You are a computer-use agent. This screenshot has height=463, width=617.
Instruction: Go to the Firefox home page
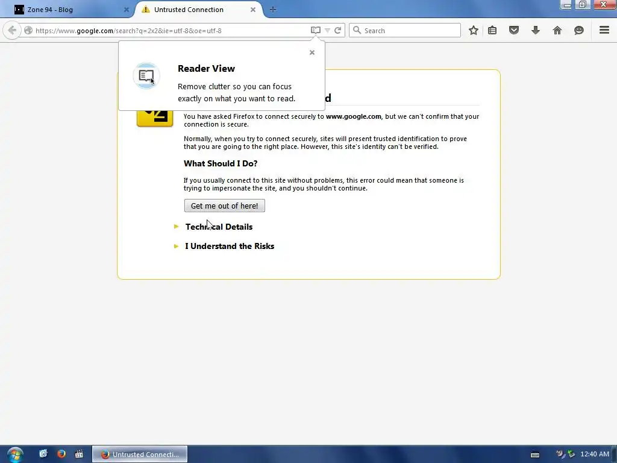[557, 30]
